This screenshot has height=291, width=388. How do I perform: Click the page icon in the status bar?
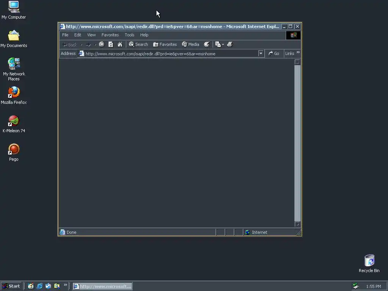tap(62, 232)
